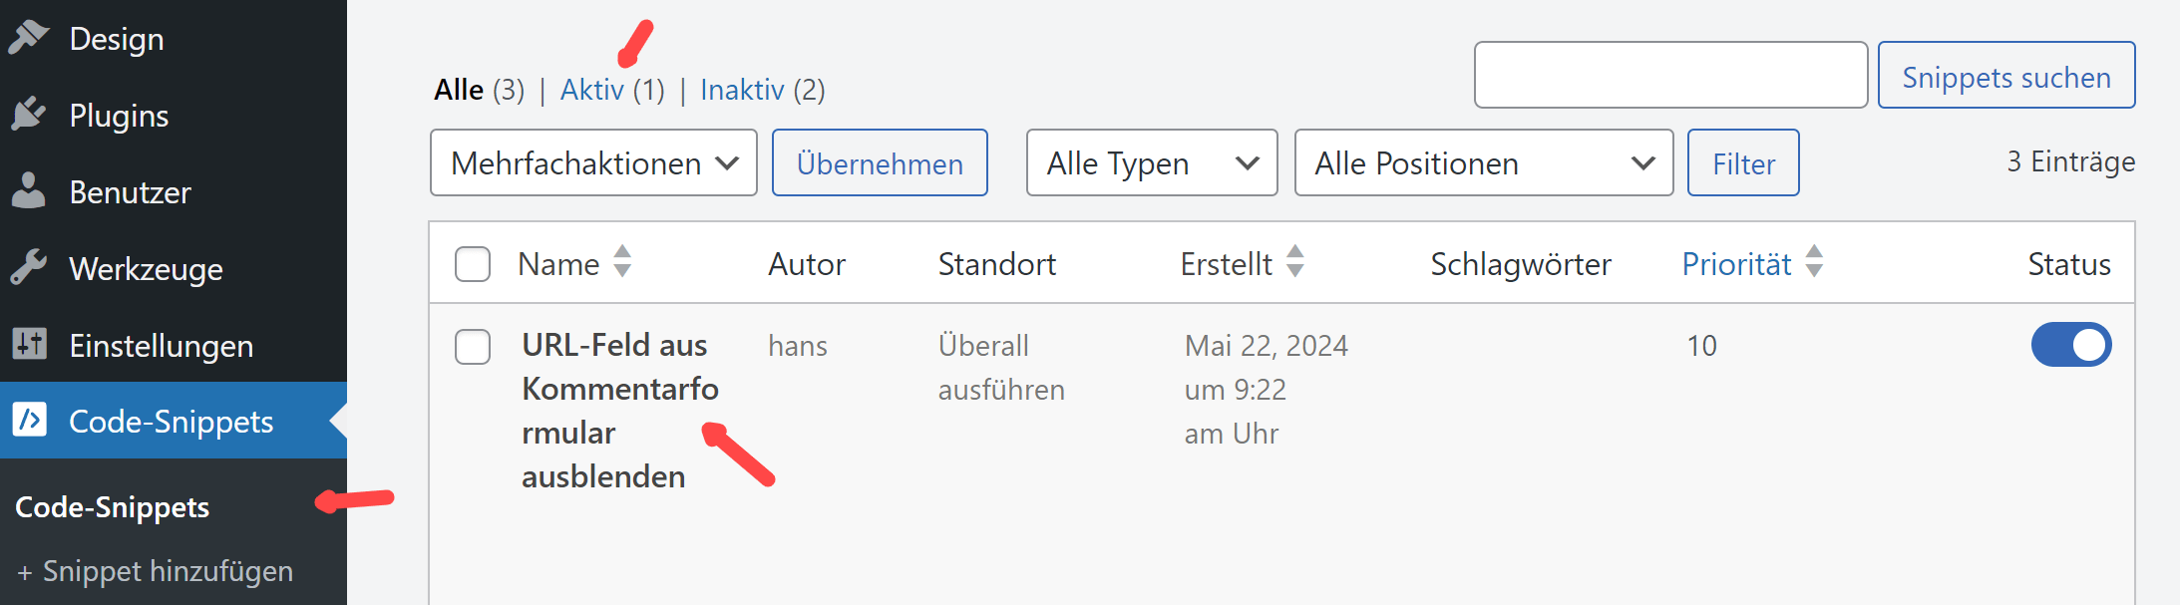Toggle the snippet status switch off
Screen dimensions: 2180x605
click(2070, 345)
